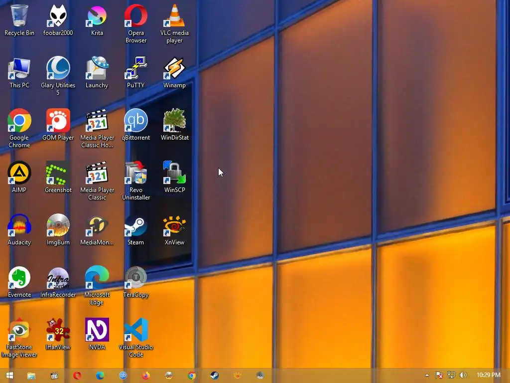The image size is (510, 383).
Task: Select the AIMP shortcut
Action: pyautogui.click(x=19, y=178)
